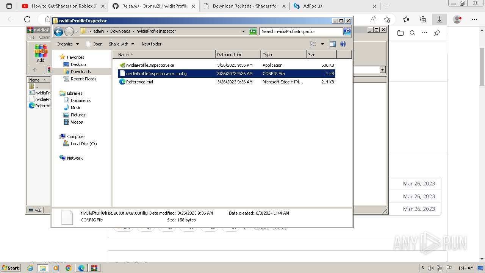Open WinRAR File menu

point(31,37)
